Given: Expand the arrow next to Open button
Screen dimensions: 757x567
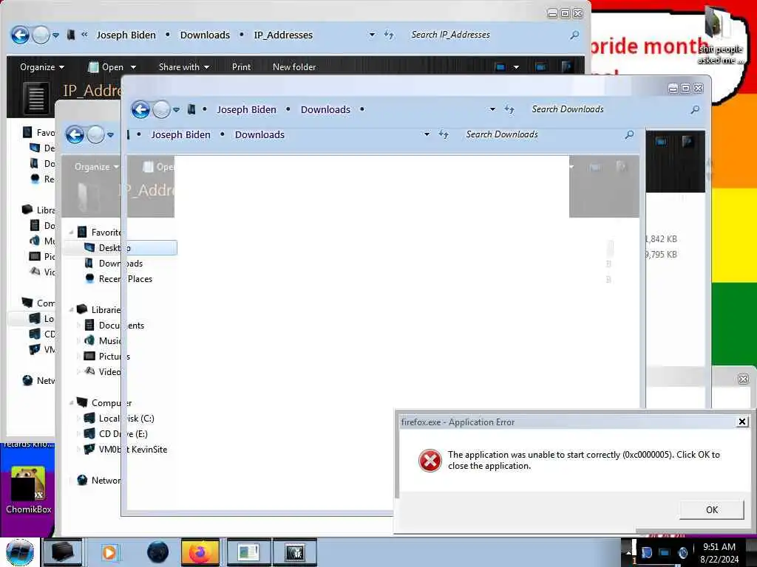Looking at the screenshot, I should tap(133, 67).
